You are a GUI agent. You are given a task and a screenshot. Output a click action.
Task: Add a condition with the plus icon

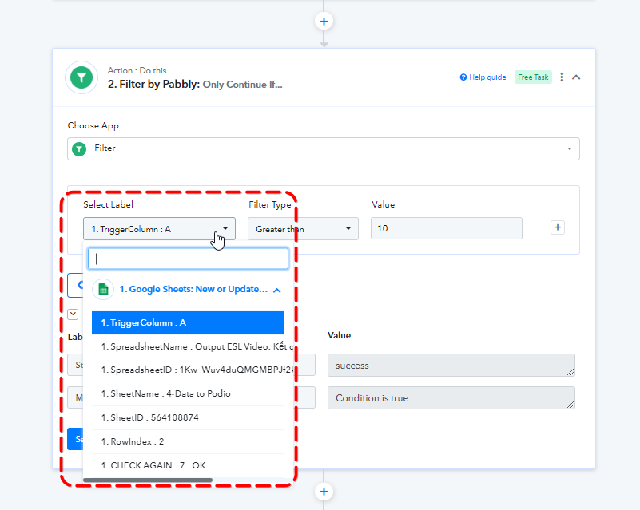(x=558, y=227)
